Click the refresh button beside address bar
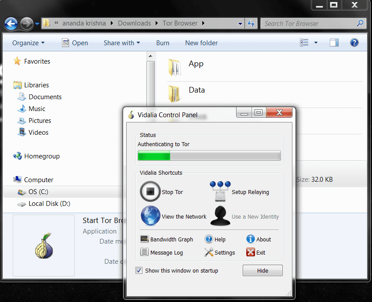 pyautogui.click(x=251, y=23)
